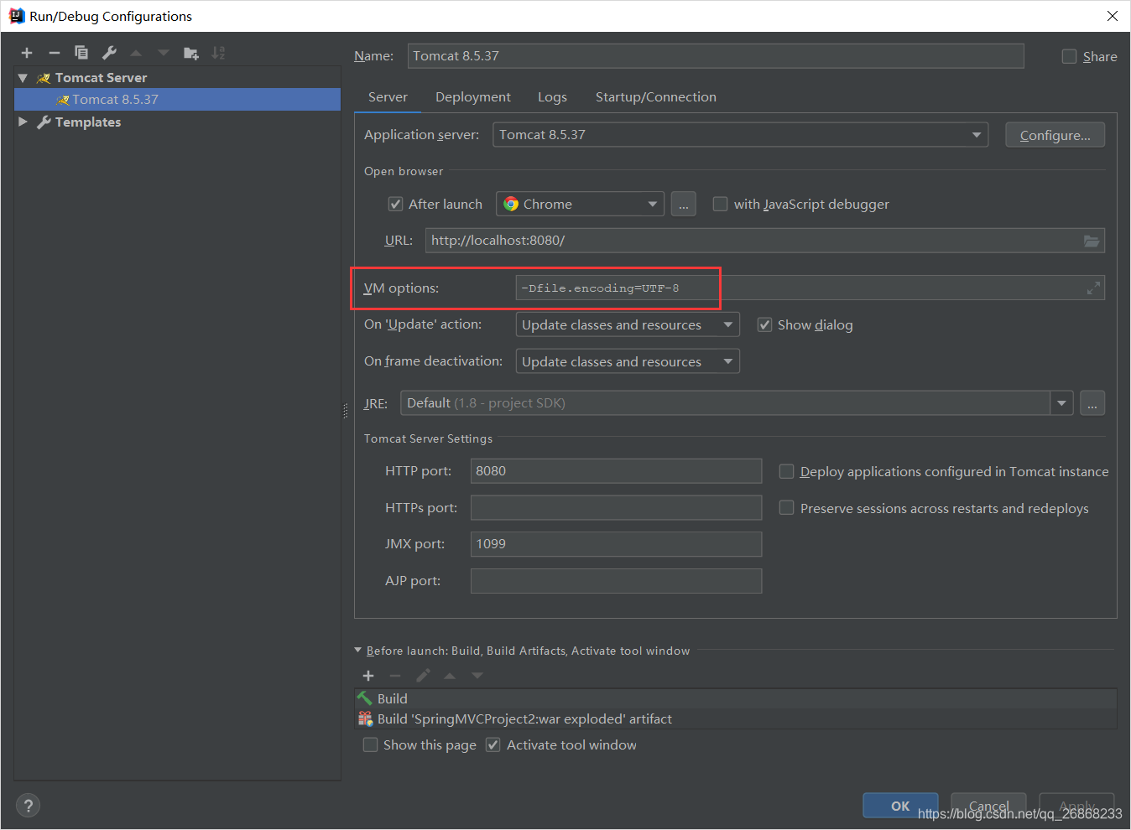Enable Preserve sessions across restarts and redeploys

[786, 508]
